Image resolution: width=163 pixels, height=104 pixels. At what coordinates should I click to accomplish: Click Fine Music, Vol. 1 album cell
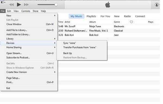99,31
